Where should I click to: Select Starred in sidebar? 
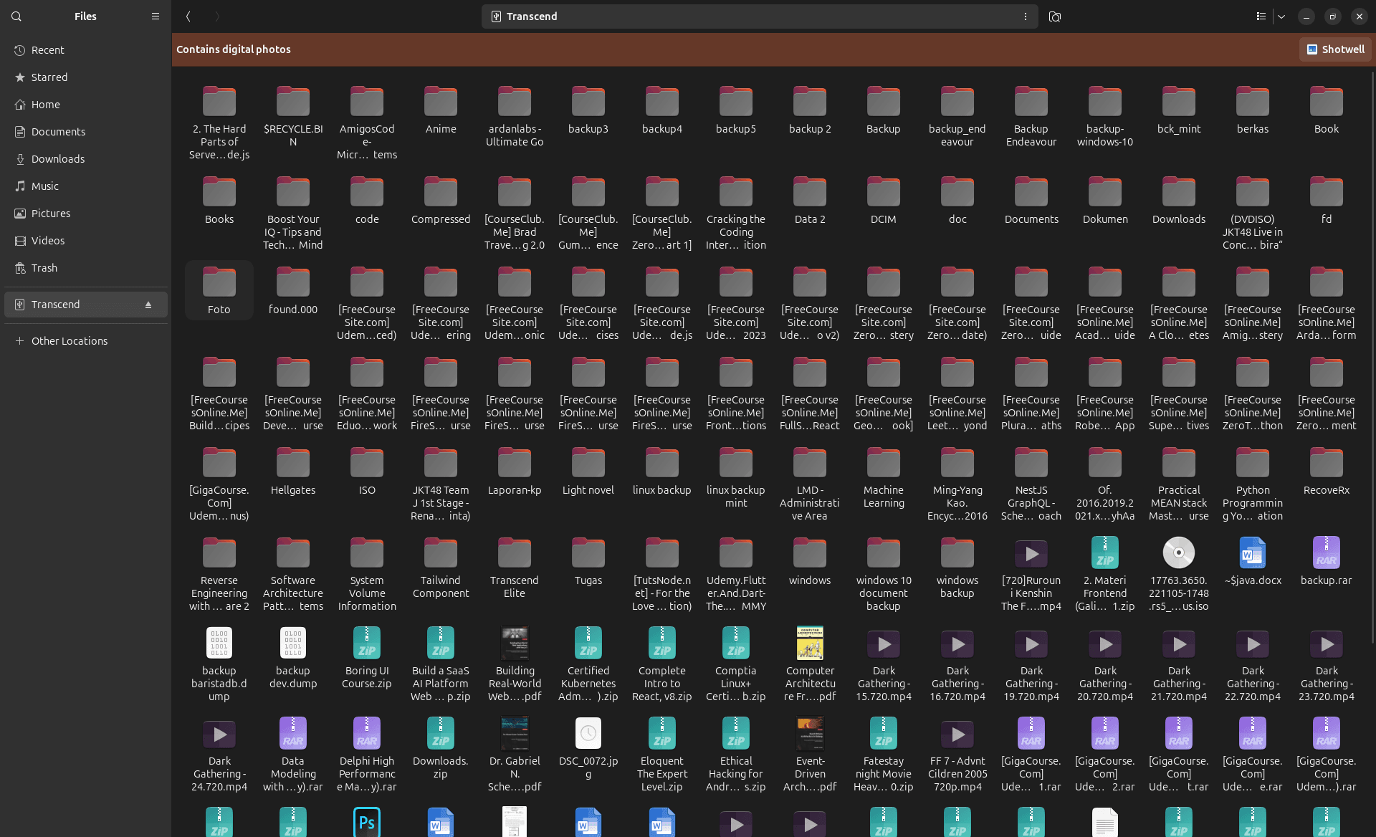[x=86, y=77]
